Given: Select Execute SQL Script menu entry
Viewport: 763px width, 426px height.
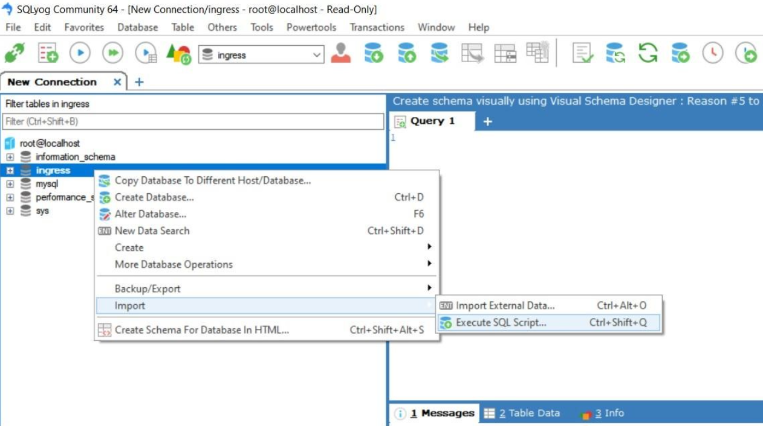Looking at the screenshot, I should [501, 323].
